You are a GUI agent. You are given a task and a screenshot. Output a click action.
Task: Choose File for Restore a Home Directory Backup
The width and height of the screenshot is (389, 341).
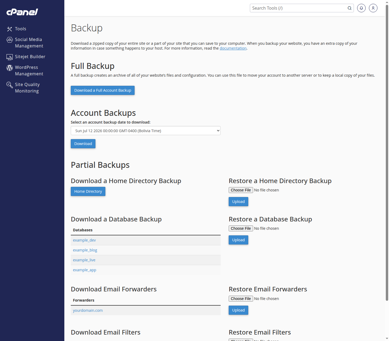click(241, 190)
